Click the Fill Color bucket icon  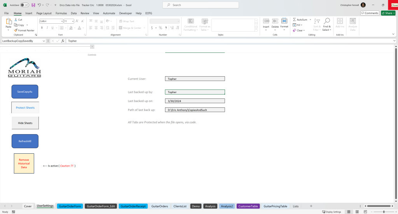[x=71, y=28]
